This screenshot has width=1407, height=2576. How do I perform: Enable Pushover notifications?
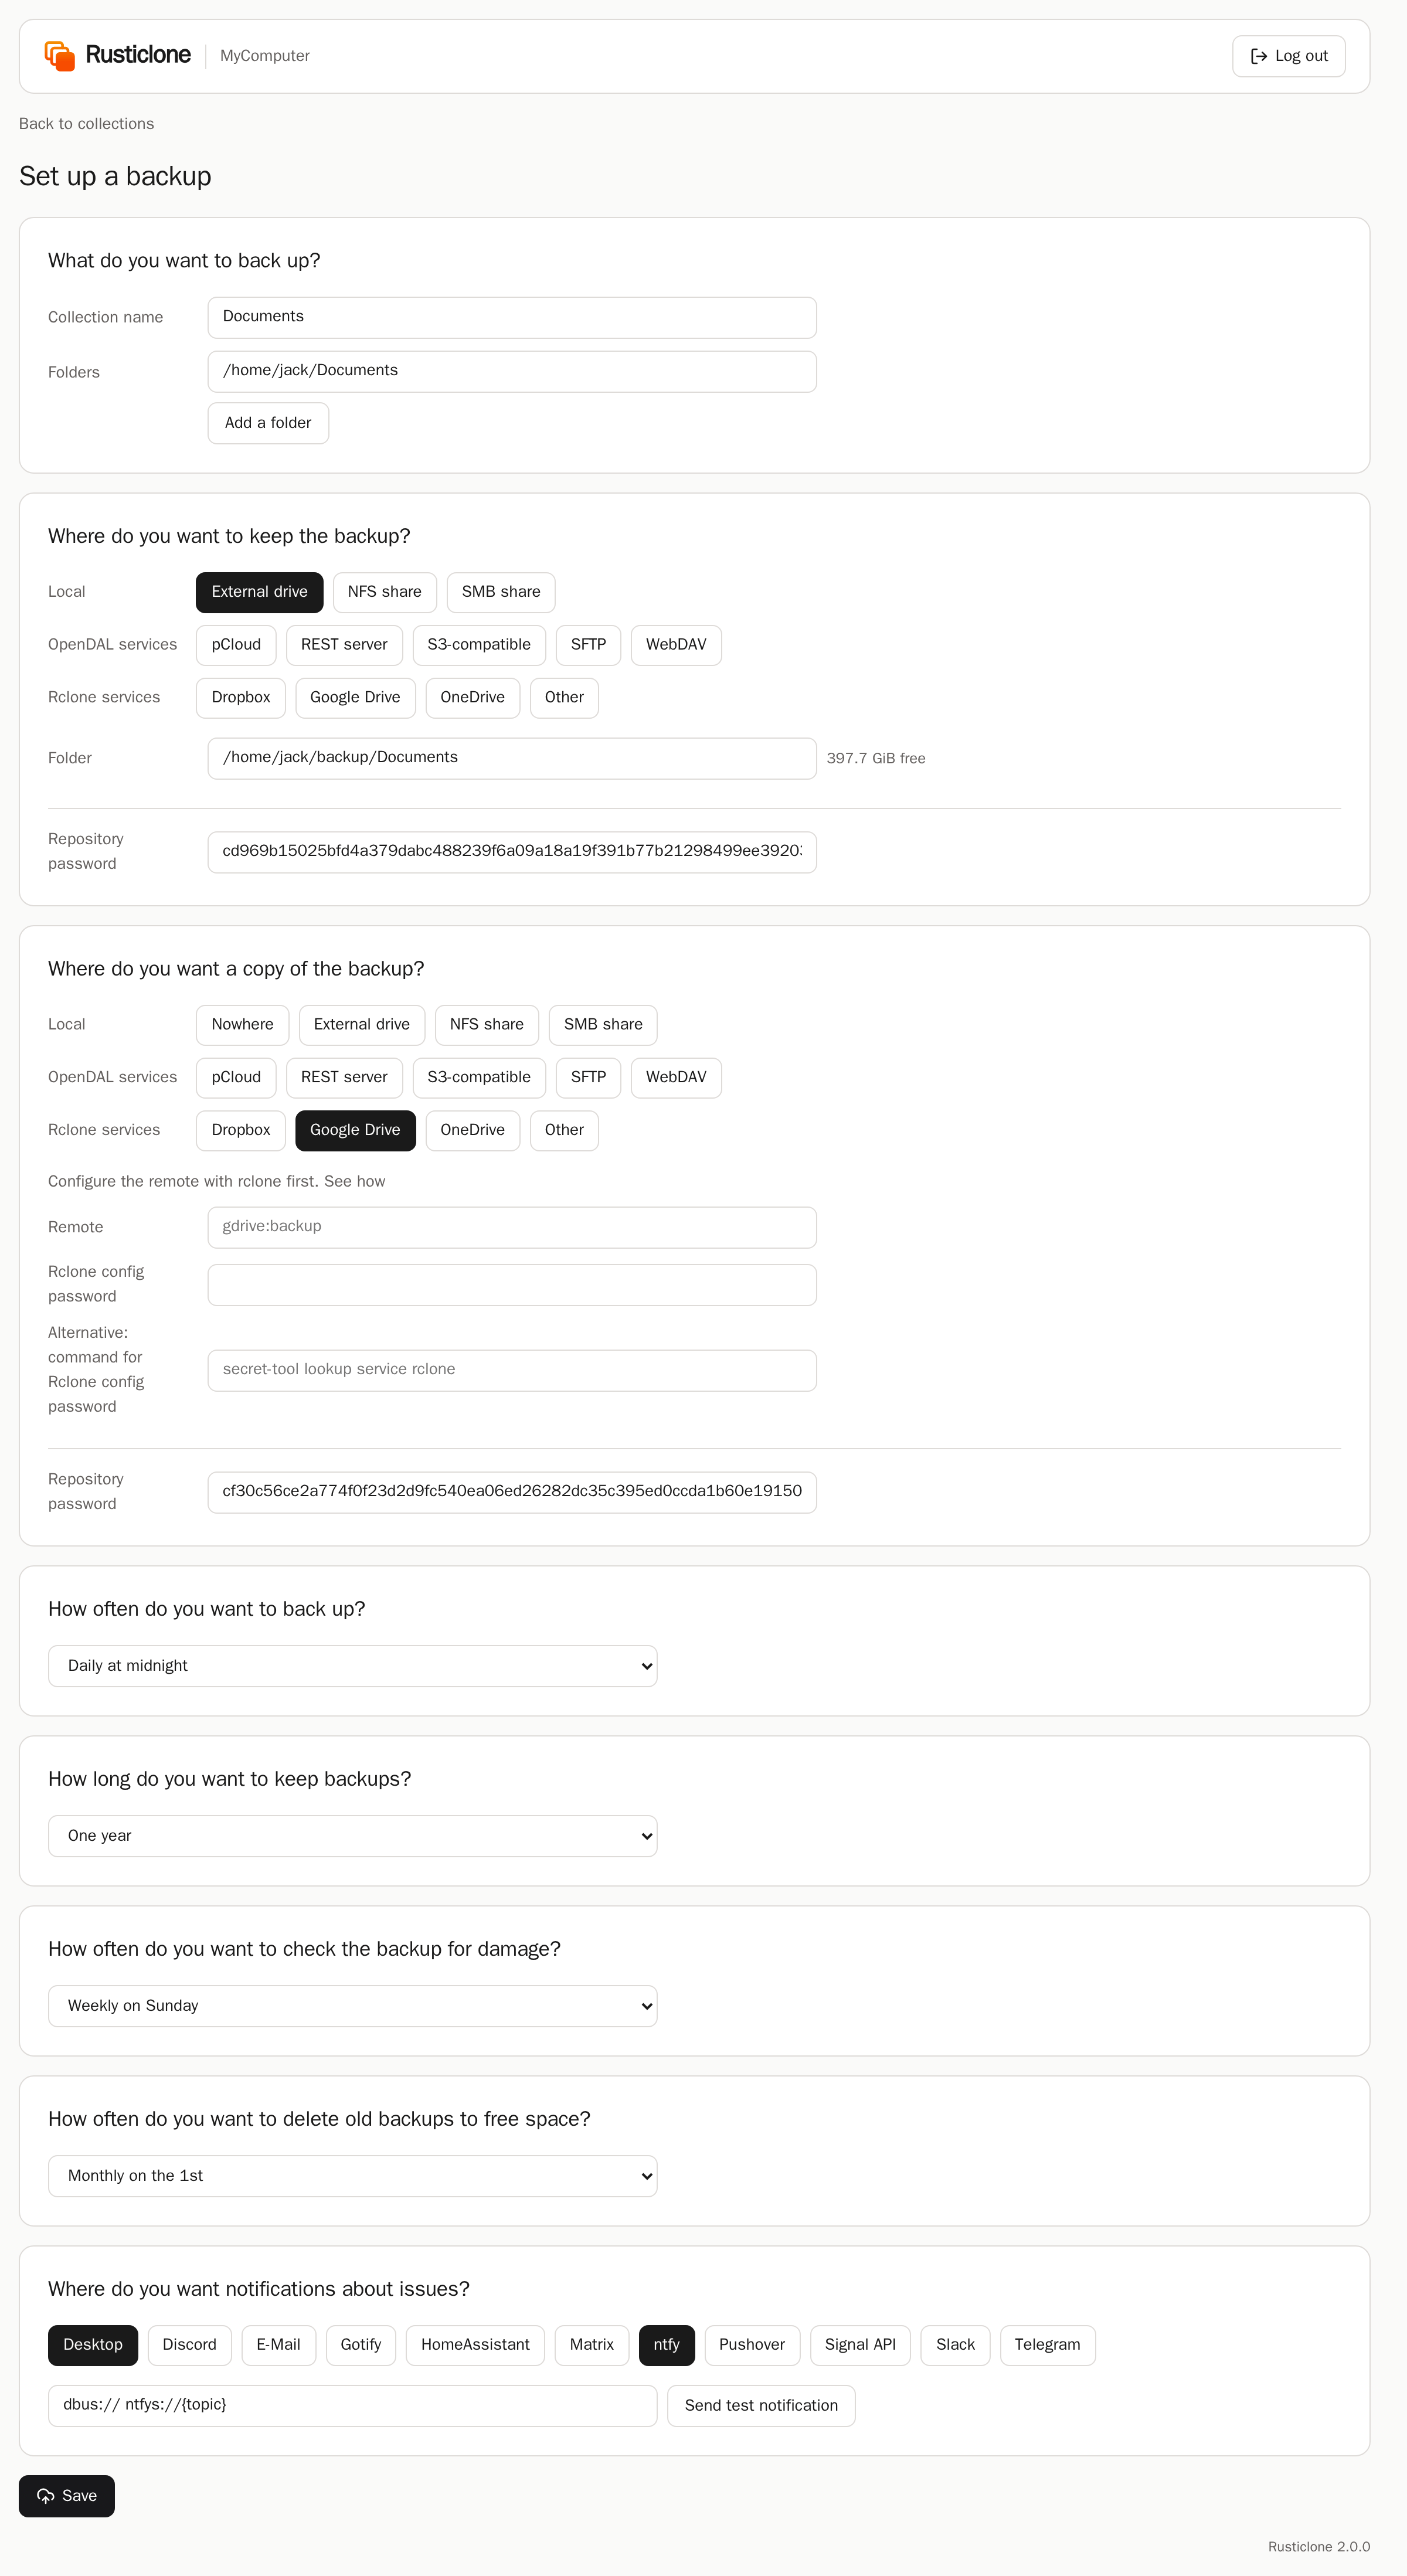(752, 2345)
